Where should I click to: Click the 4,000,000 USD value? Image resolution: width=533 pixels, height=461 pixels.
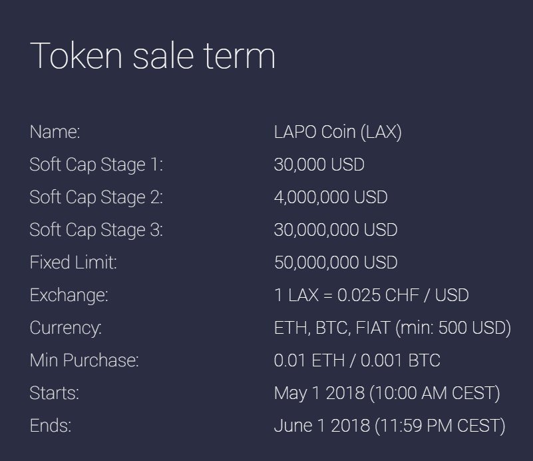tap(331, 197)
